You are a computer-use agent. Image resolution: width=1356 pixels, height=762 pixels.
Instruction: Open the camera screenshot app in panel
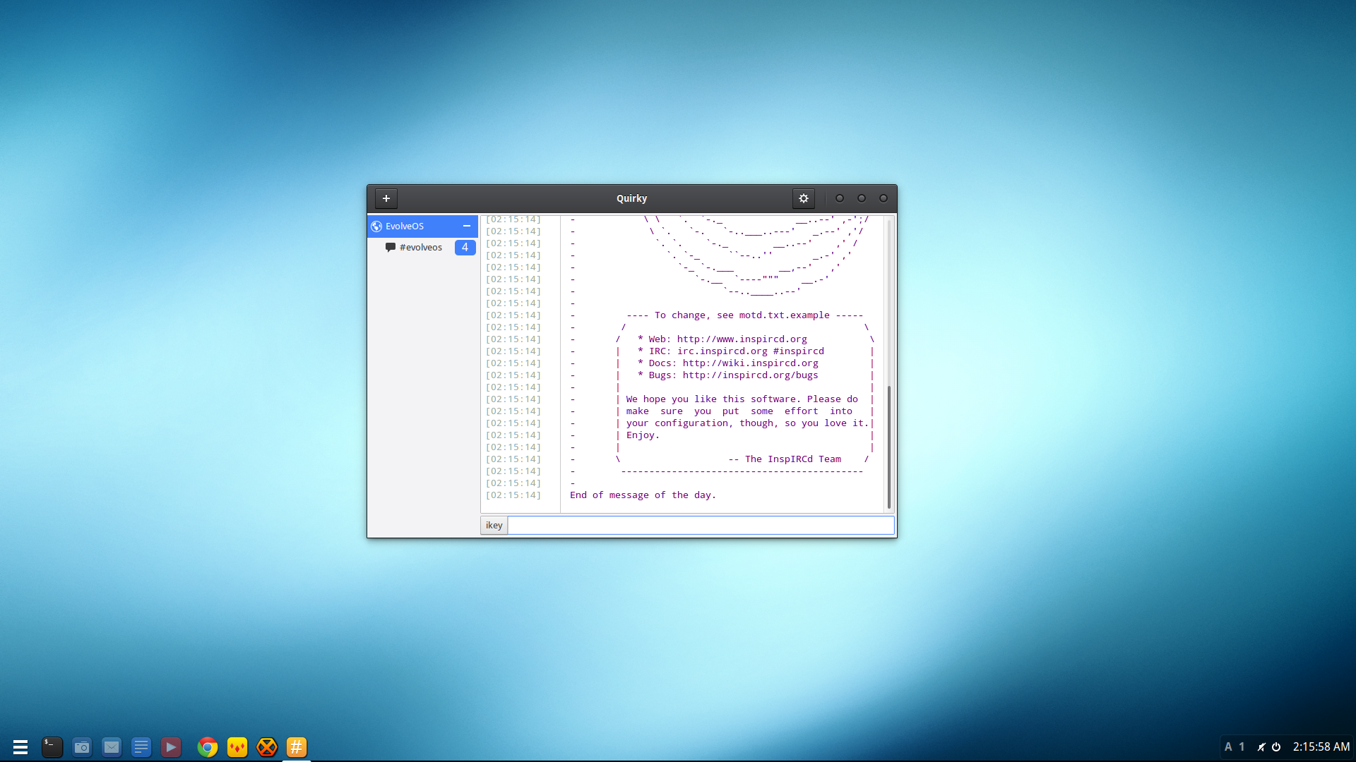82,747
